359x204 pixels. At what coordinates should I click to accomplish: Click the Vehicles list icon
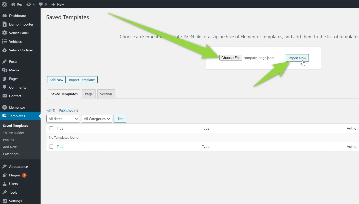point(5,42)
